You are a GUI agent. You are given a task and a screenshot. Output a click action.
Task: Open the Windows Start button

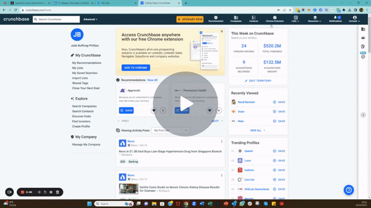(x=89, y=204)
